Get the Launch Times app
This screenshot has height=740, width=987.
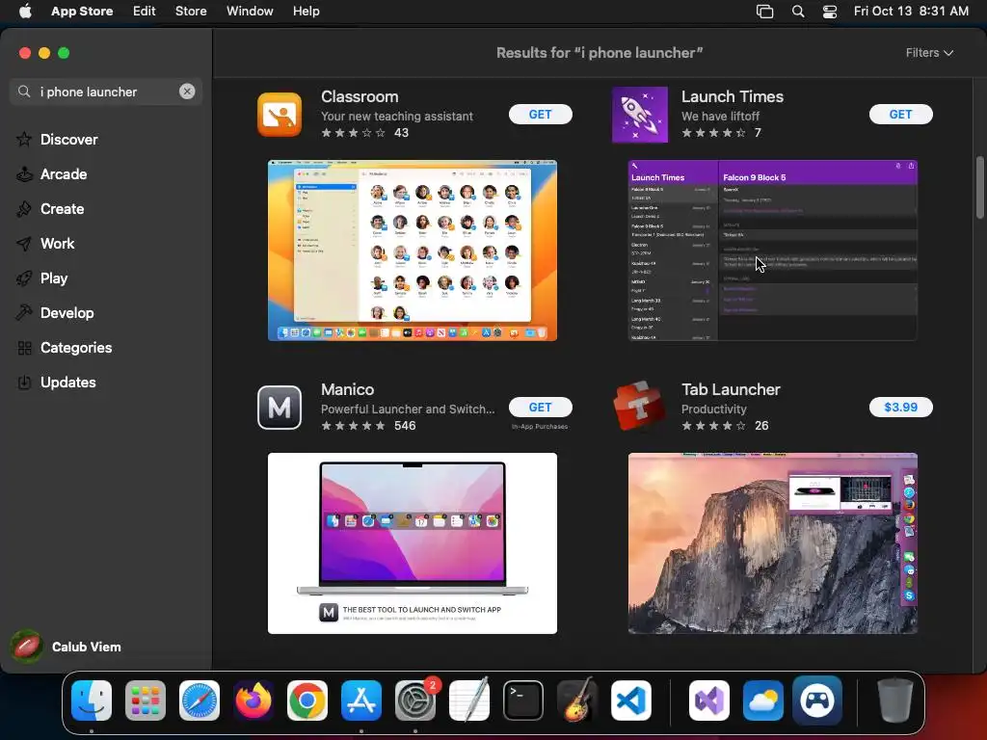(x=901, y=115)
